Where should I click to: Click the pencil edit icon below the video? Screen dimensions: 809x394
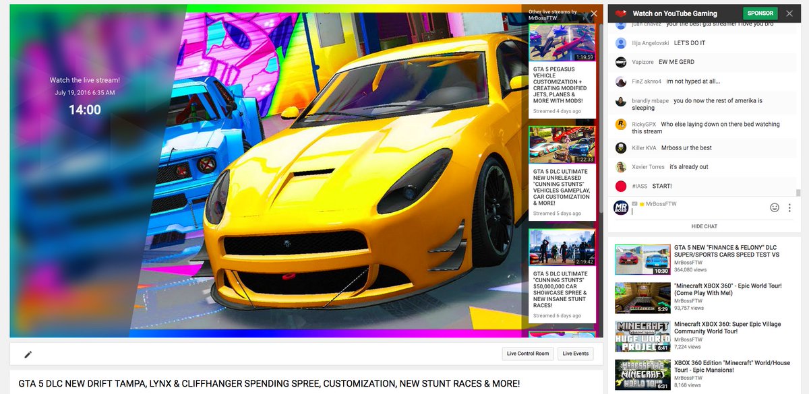28,354
